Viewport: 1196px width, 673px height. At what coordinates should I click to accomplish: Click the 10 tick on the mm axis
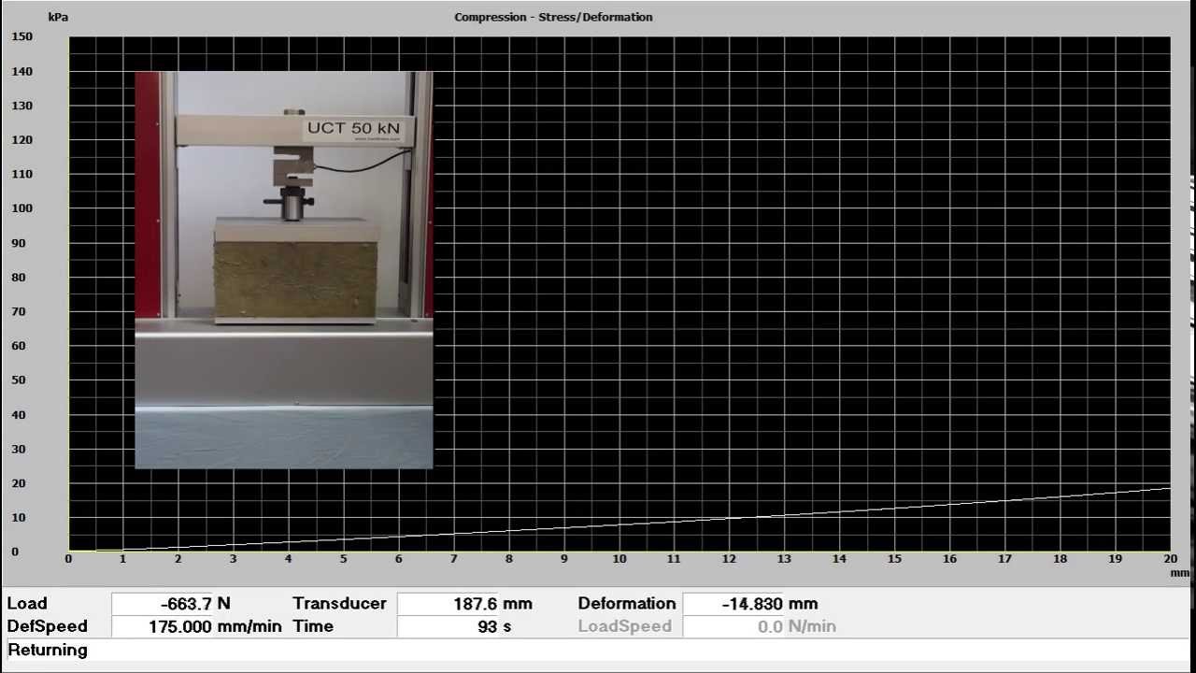(x=619, y=559)
